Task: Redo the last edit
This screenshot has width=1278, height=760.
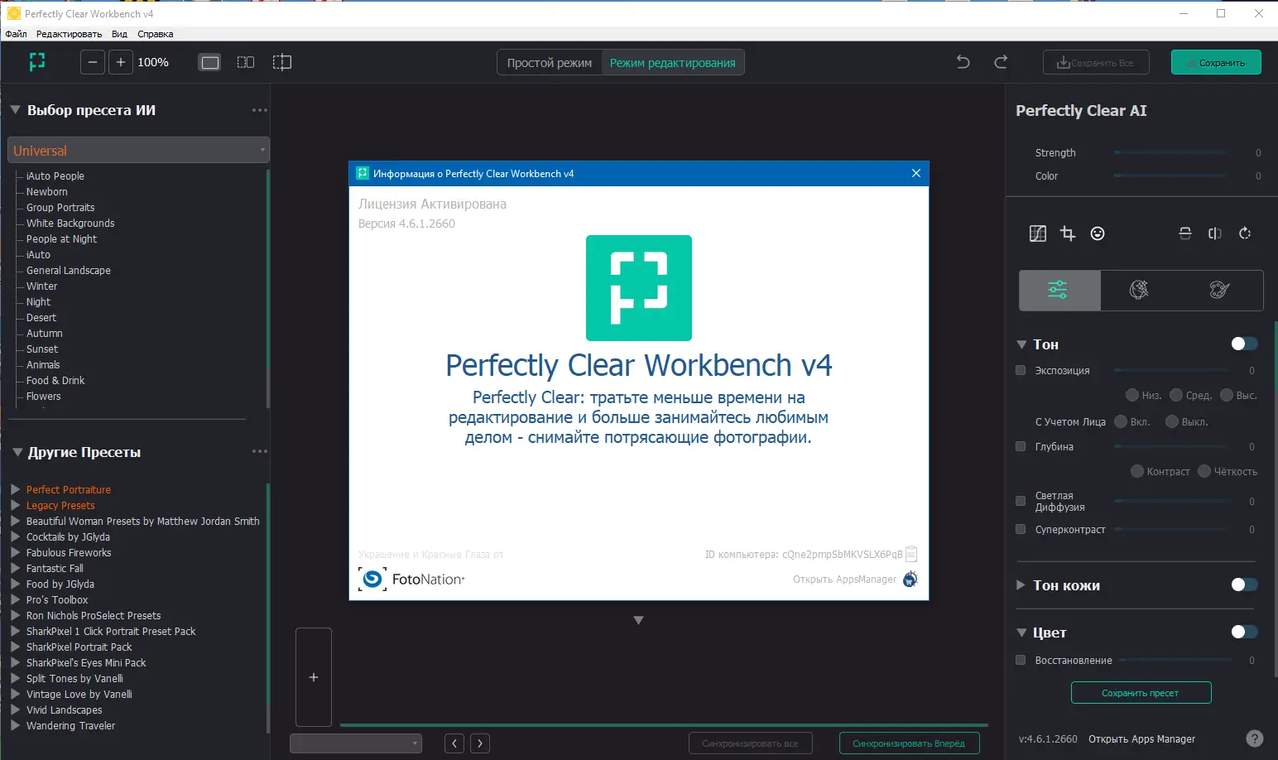Action: (1001, 62)
